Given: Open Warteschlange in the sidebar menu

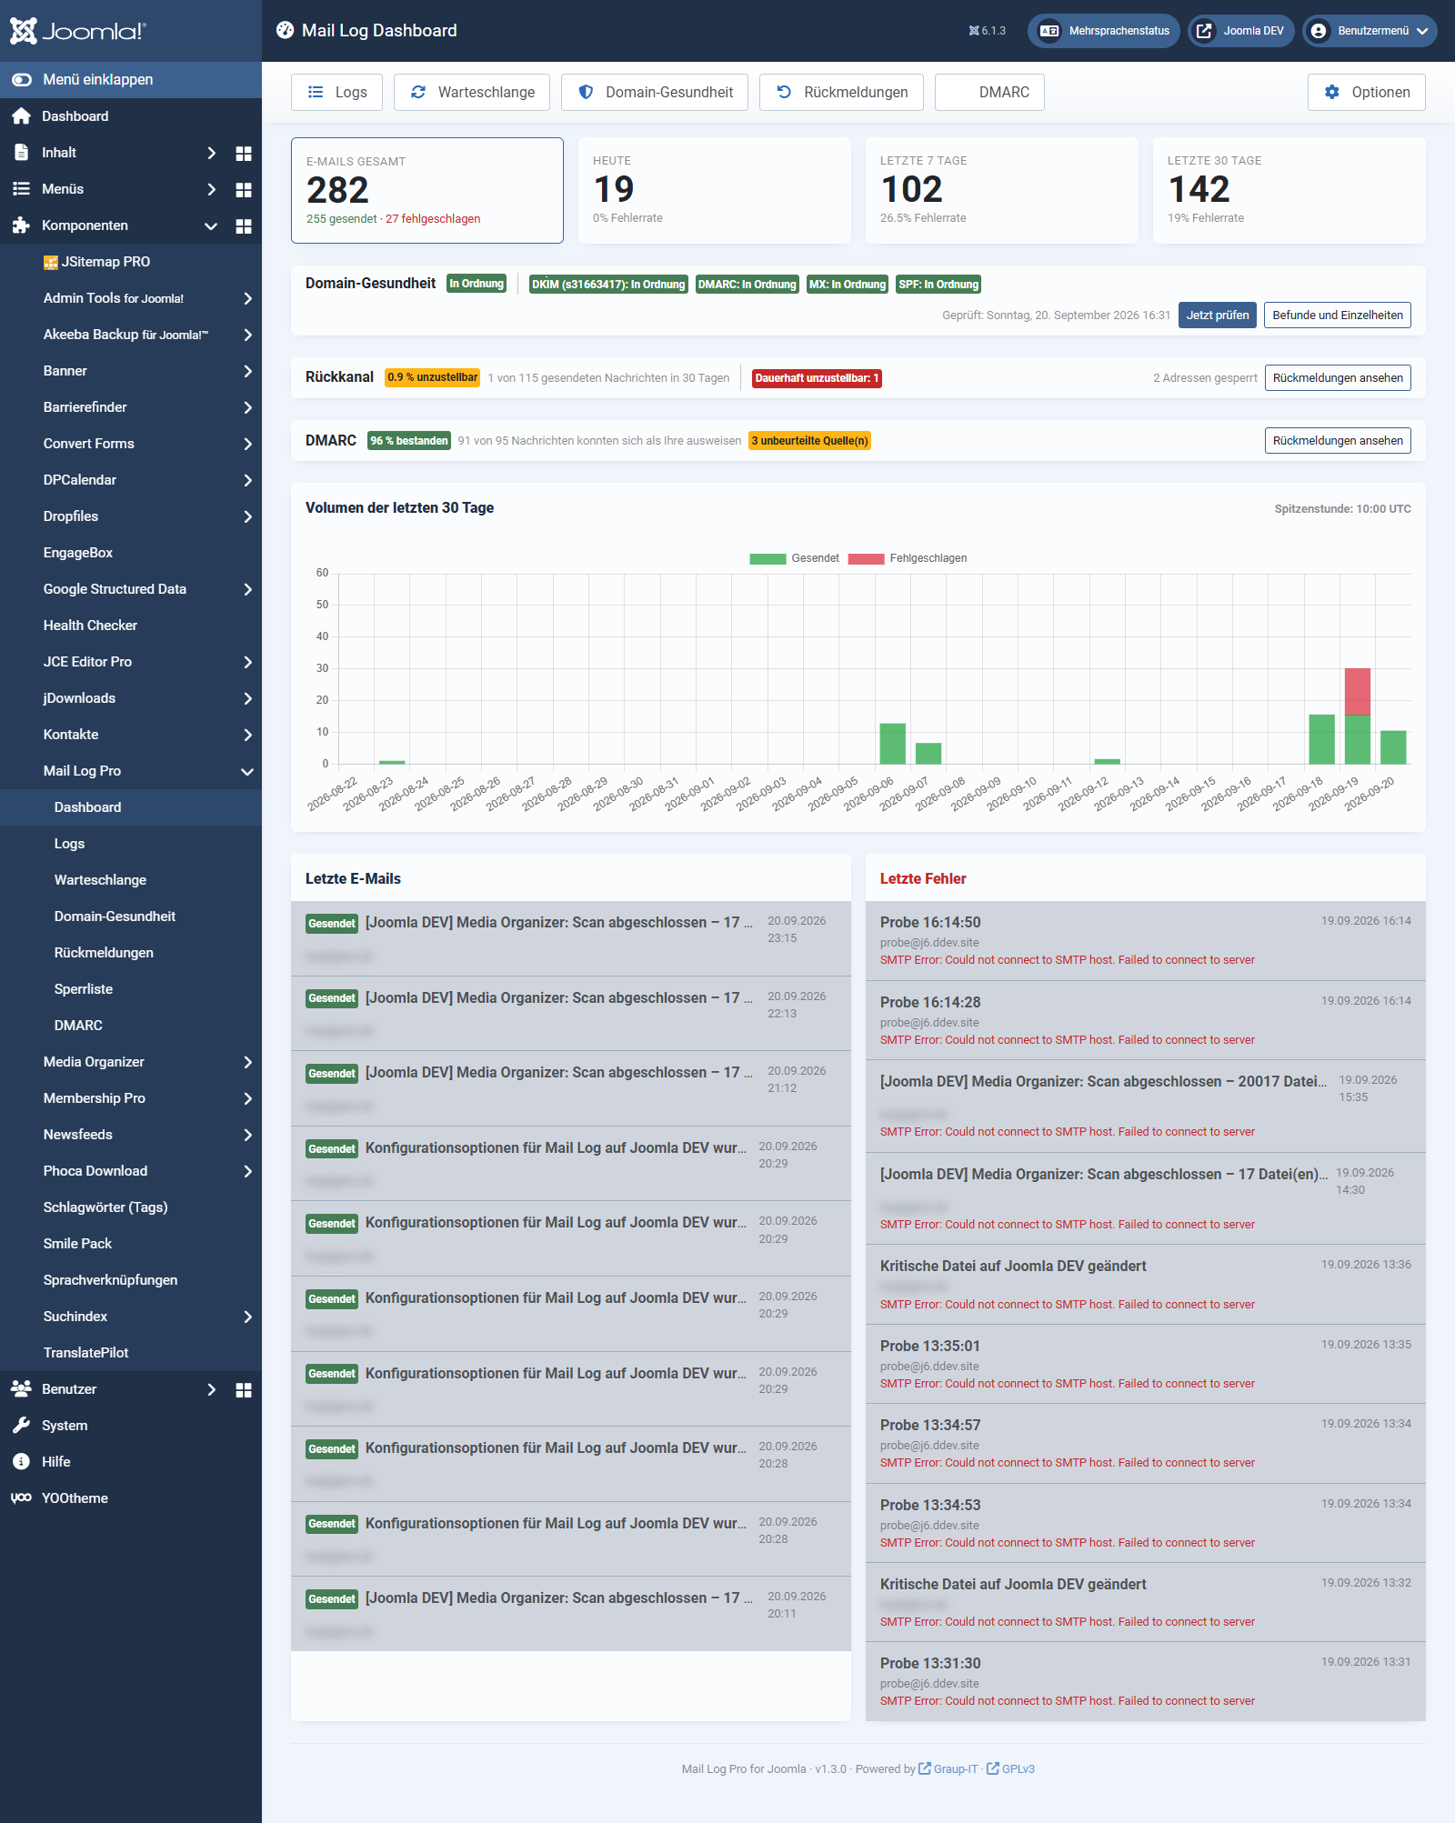Looking at the screenshot, I should click(100, 880).
